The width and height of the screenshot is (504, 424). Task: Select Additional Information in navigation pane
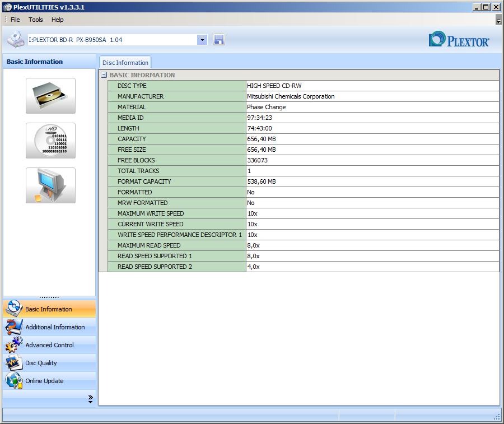pyautogui.click(x=49, y=327)
